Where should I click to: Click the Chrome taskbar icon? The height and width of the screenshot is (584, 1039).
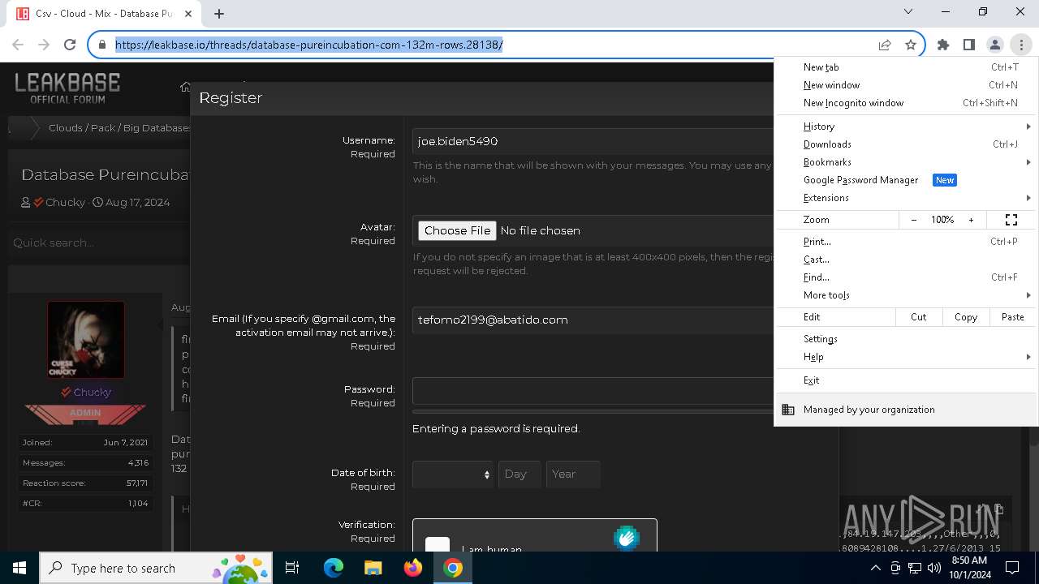coord(453,568)
